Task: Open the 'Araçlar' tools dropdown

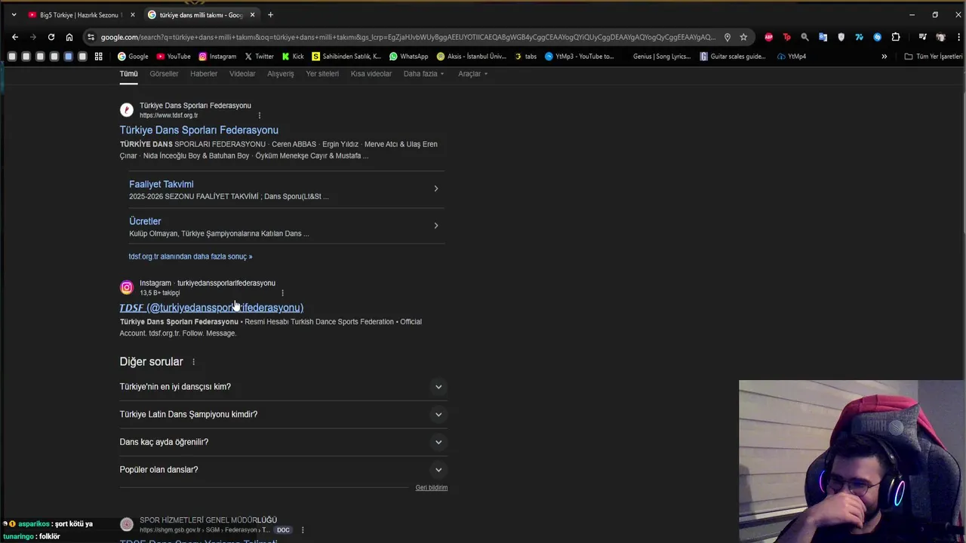Action: click(x=472, y=74)
